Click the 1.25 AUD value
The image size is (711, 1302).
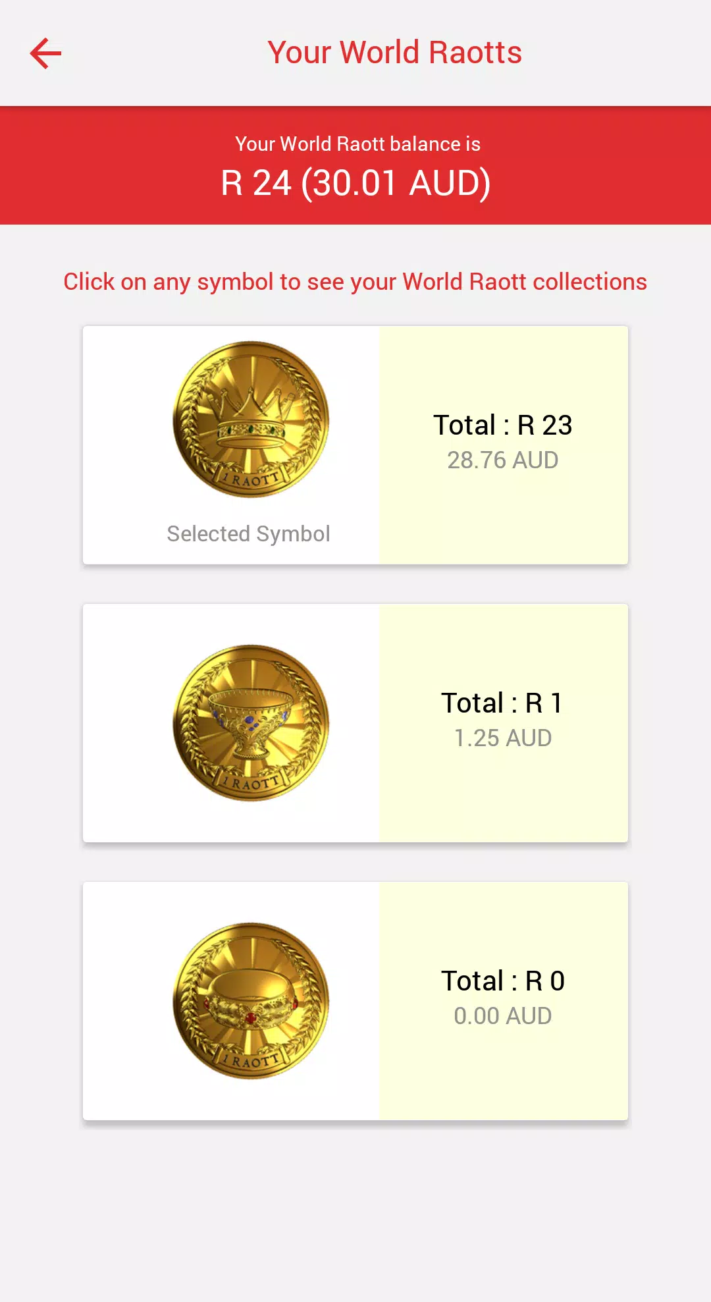pyautogui.click(x=502, y=738)
